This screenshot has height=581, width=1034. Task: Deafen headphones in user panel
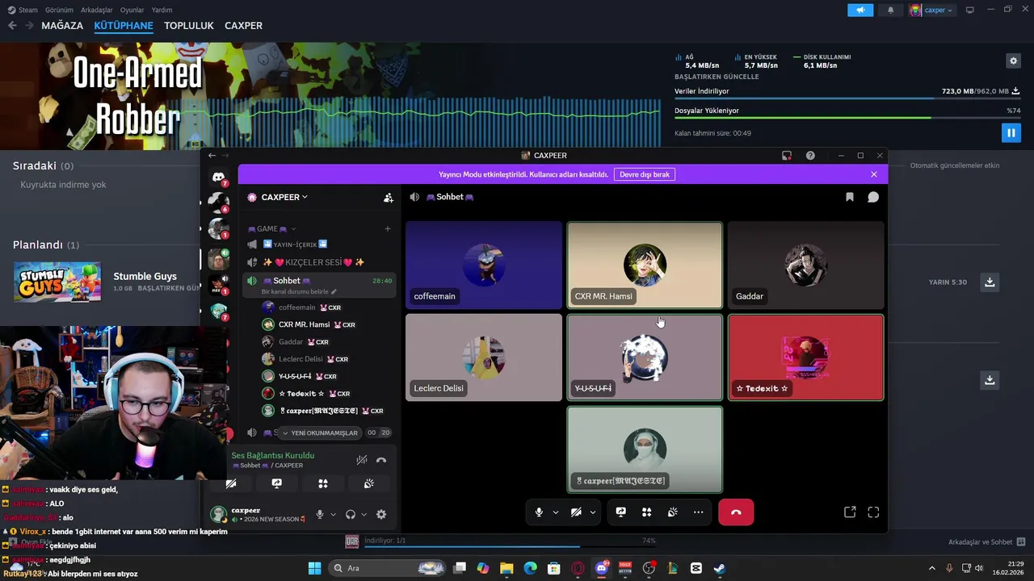(351, 515)
